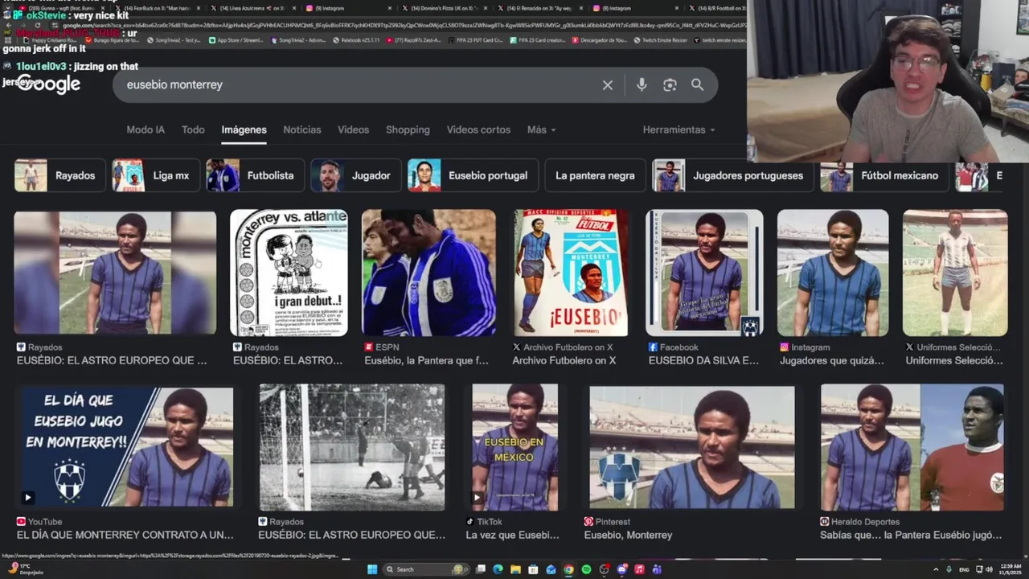
Task: Open File Explorer from the taskbar
Action: click(x=515, y=569)
